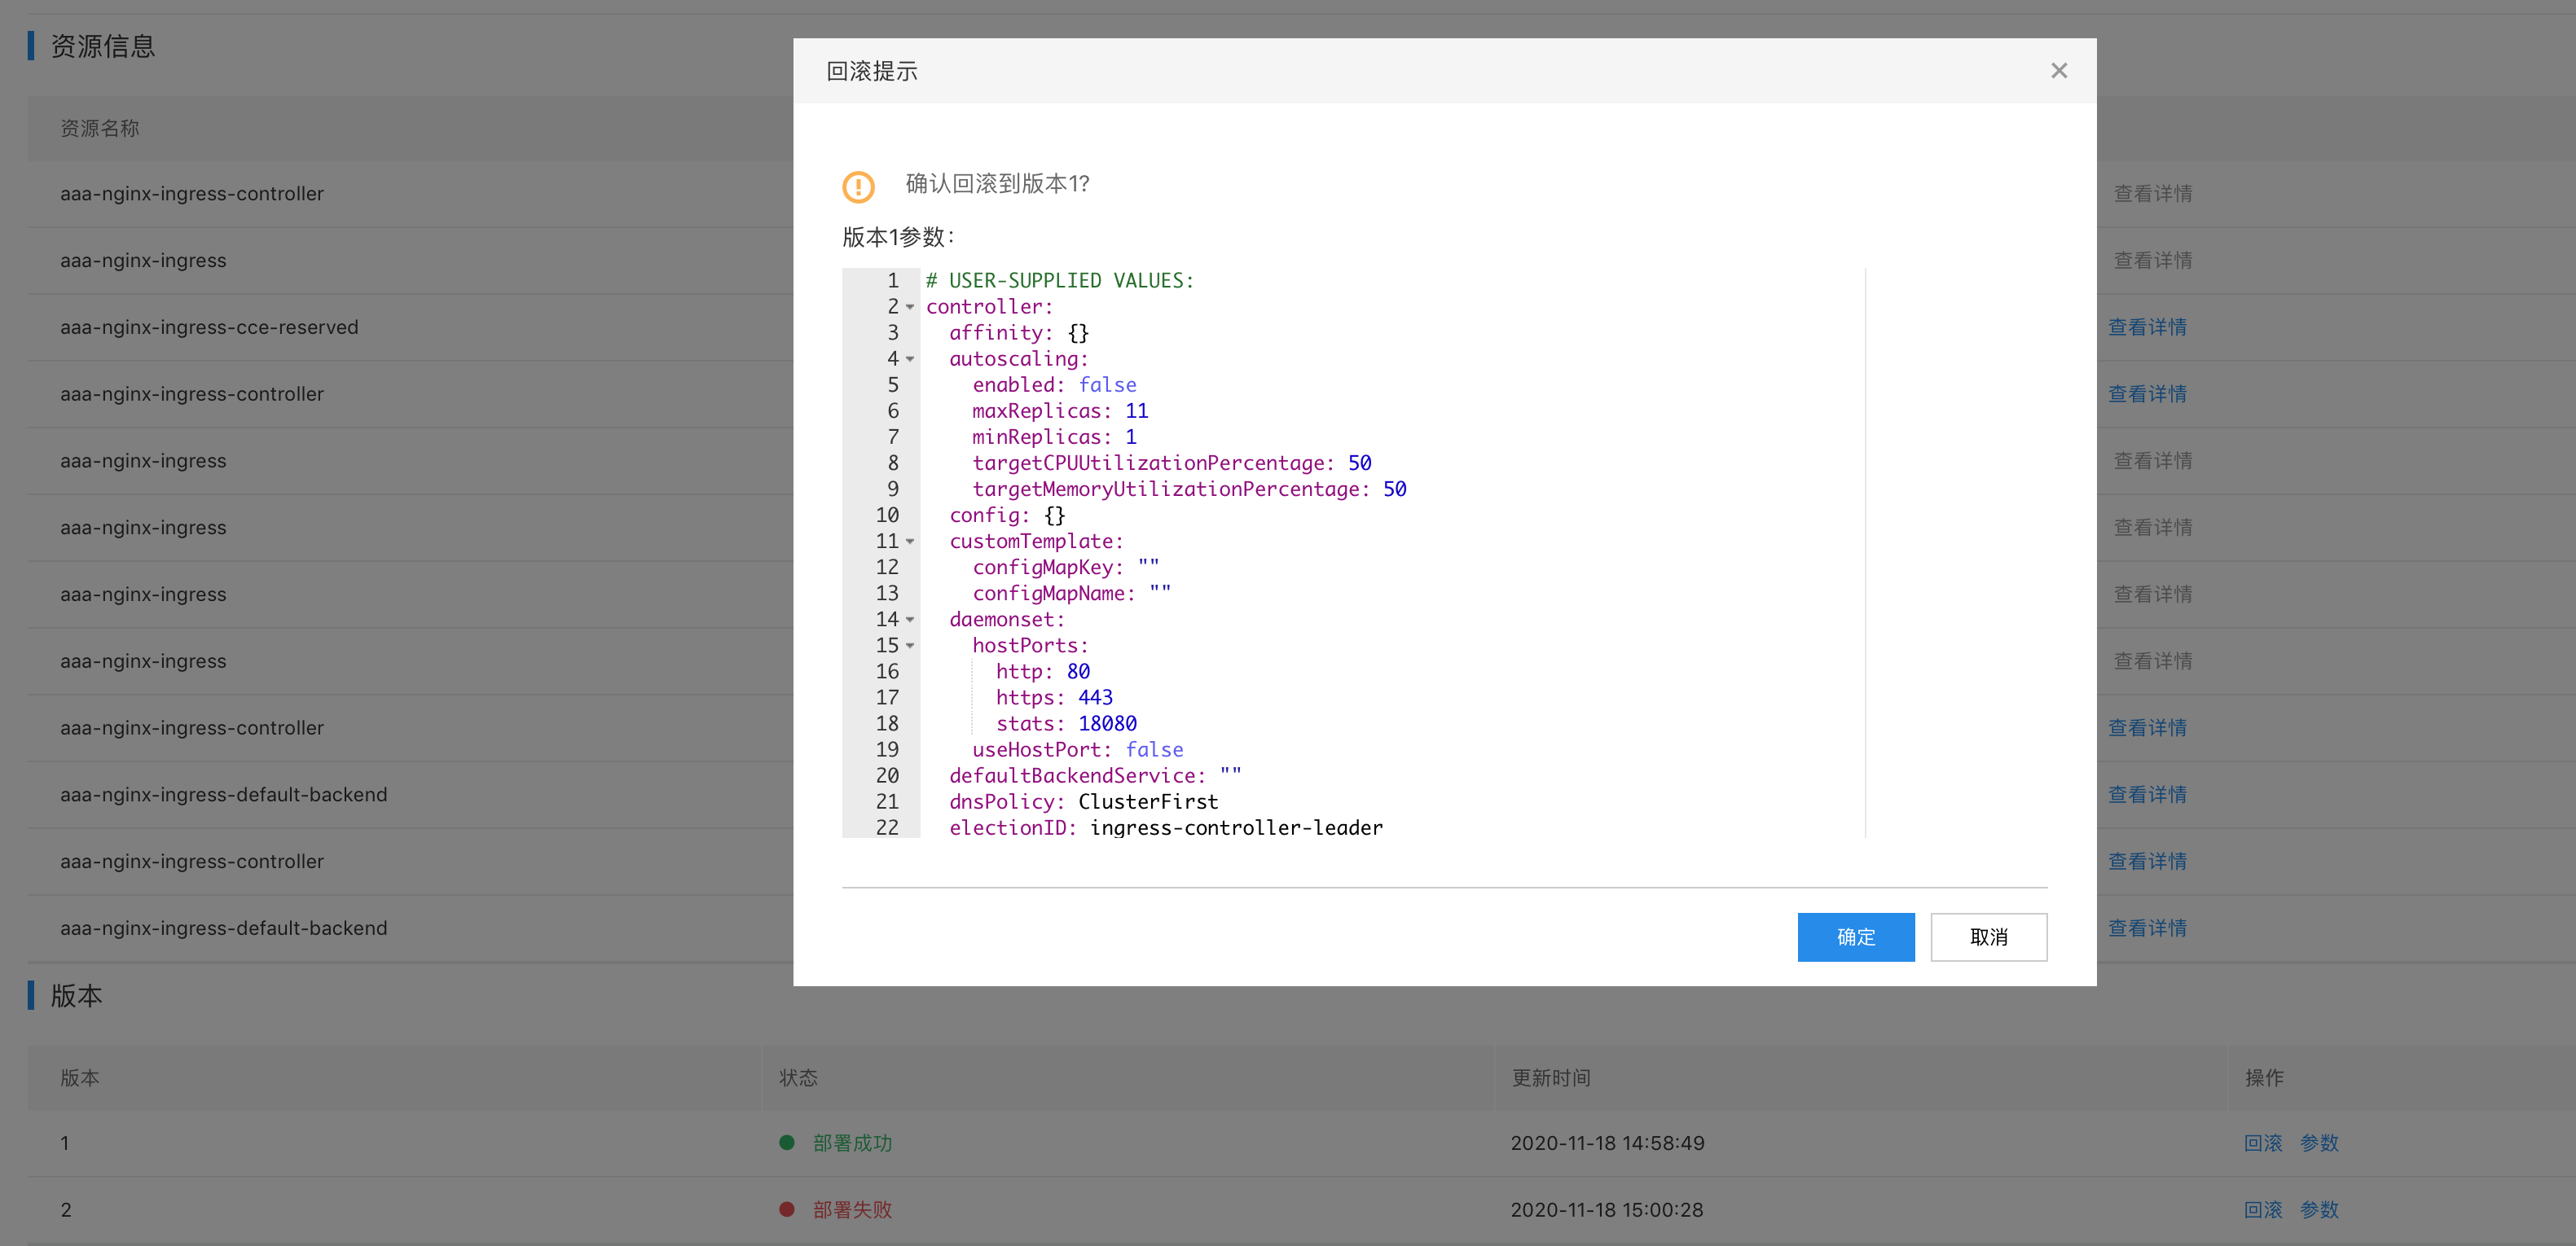2576x1246 pixels.
Task: Click the 'configMapKey' line
Action: coord(1066,567)
